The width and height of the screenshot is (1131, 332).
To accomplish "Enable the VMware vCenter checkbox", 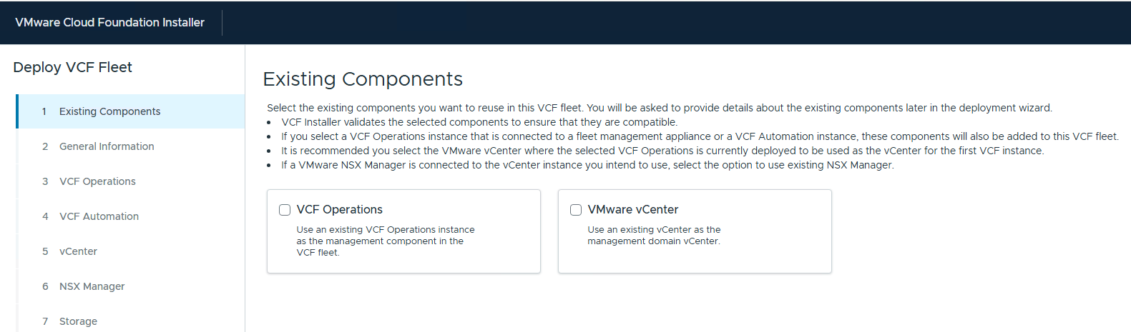I will [x=576, y=210].
